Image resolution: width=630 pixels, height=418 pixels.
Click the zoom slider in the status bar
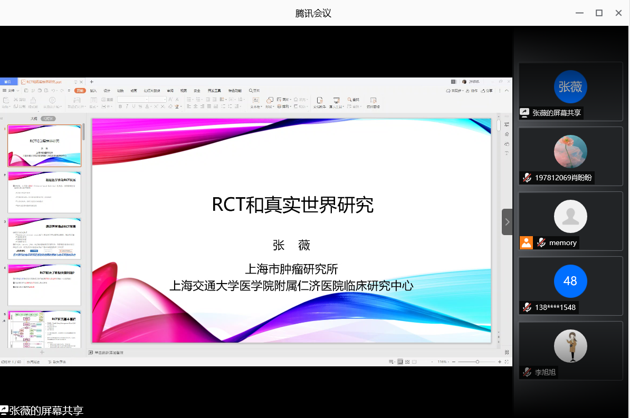(x=477, y=362)
